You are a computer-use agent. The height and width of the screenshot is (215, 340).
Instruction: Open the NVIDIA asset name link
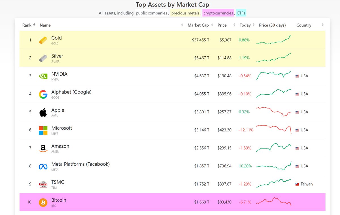[x=59, y=74]
